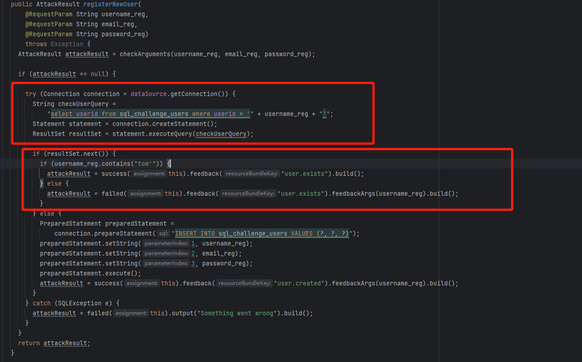Click the Exception type after throws
The width and height of the screenshot is (582, 362).
(67, 44)
